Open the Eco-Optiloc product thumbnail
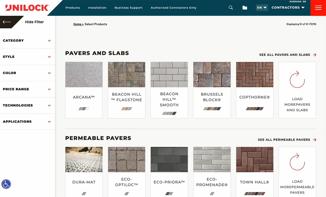The image size is (326, 197). 127,160
